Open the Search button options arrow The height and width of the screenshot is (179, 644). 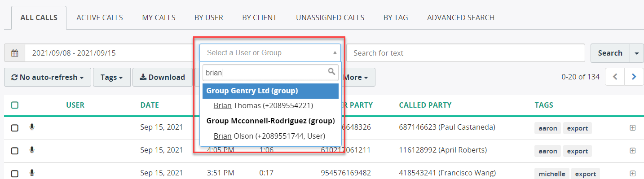tap(636, 53)
